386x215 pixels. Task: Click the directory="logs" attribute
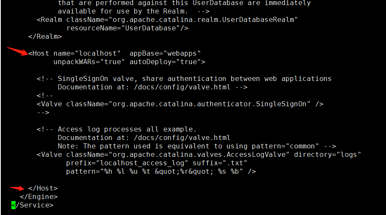click(327, 155)
